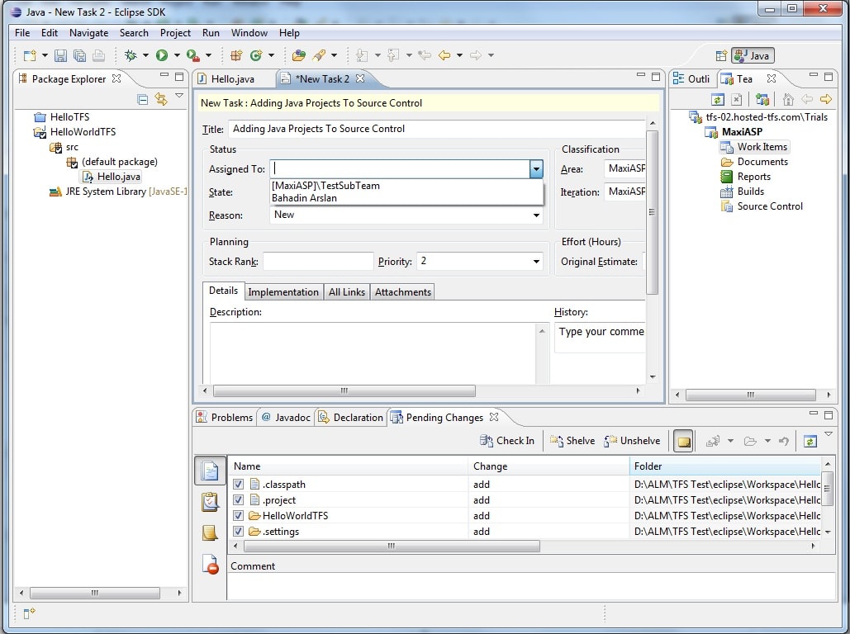Open Check-in Notes channel in Pending Changes
This screenshot has width=850, height=634.
coord(210,533)
